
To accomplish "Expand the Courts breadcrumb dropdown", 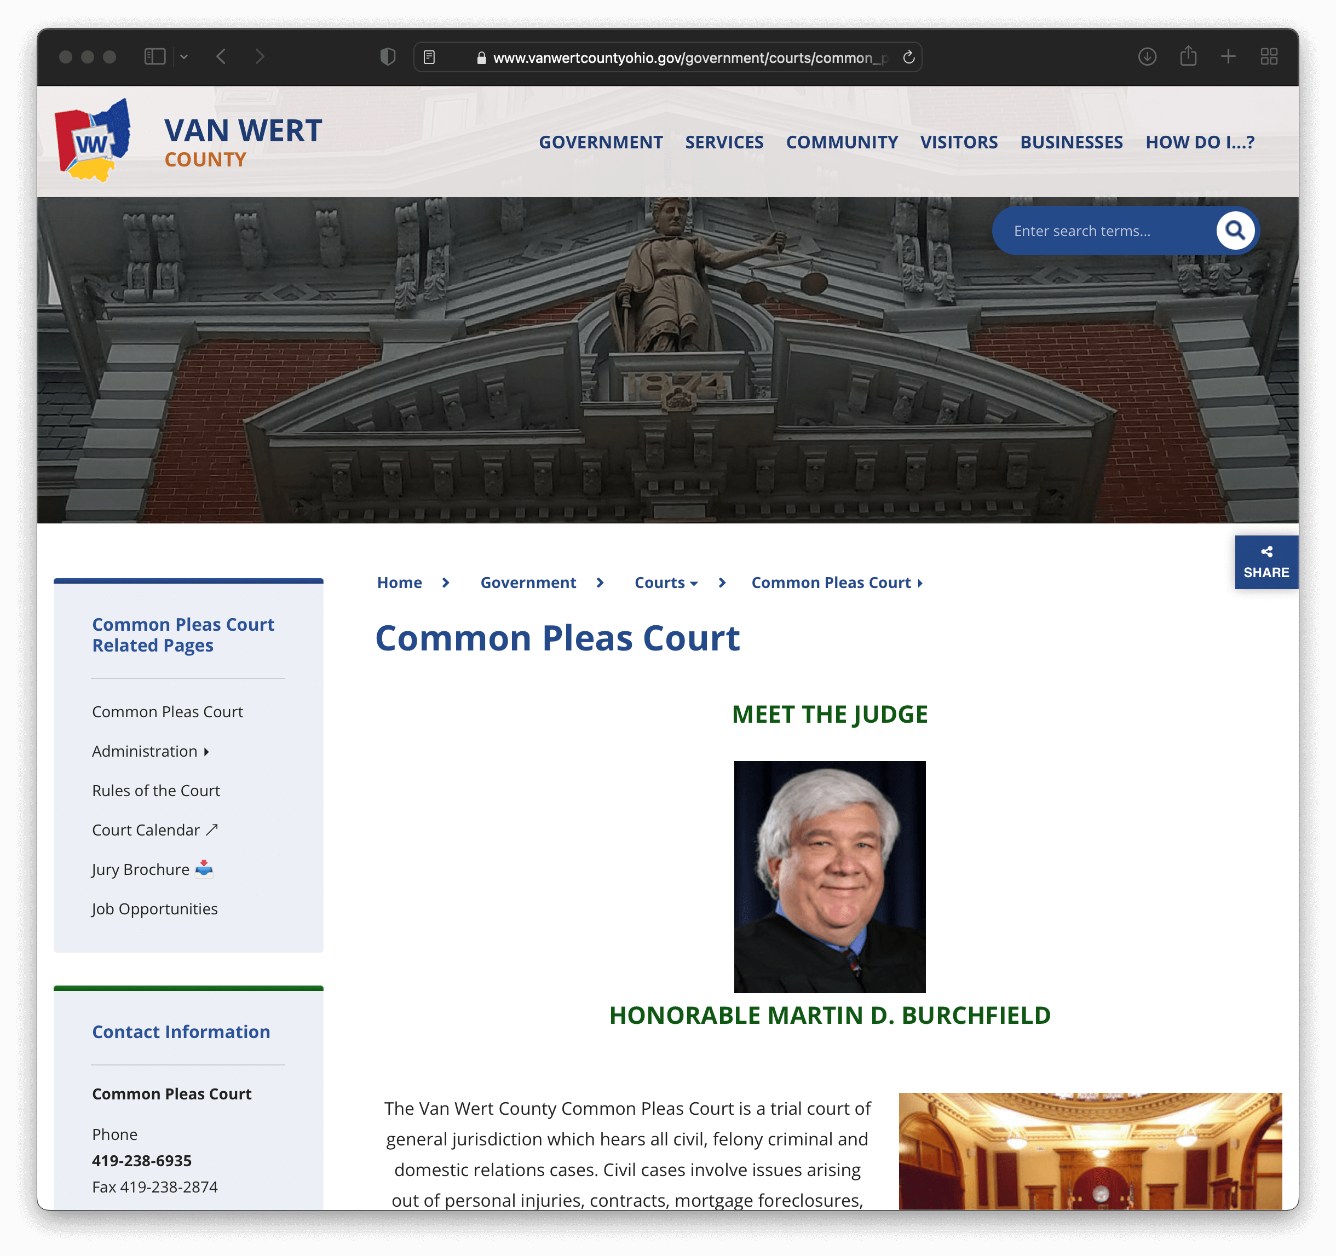I will point(694,583).
